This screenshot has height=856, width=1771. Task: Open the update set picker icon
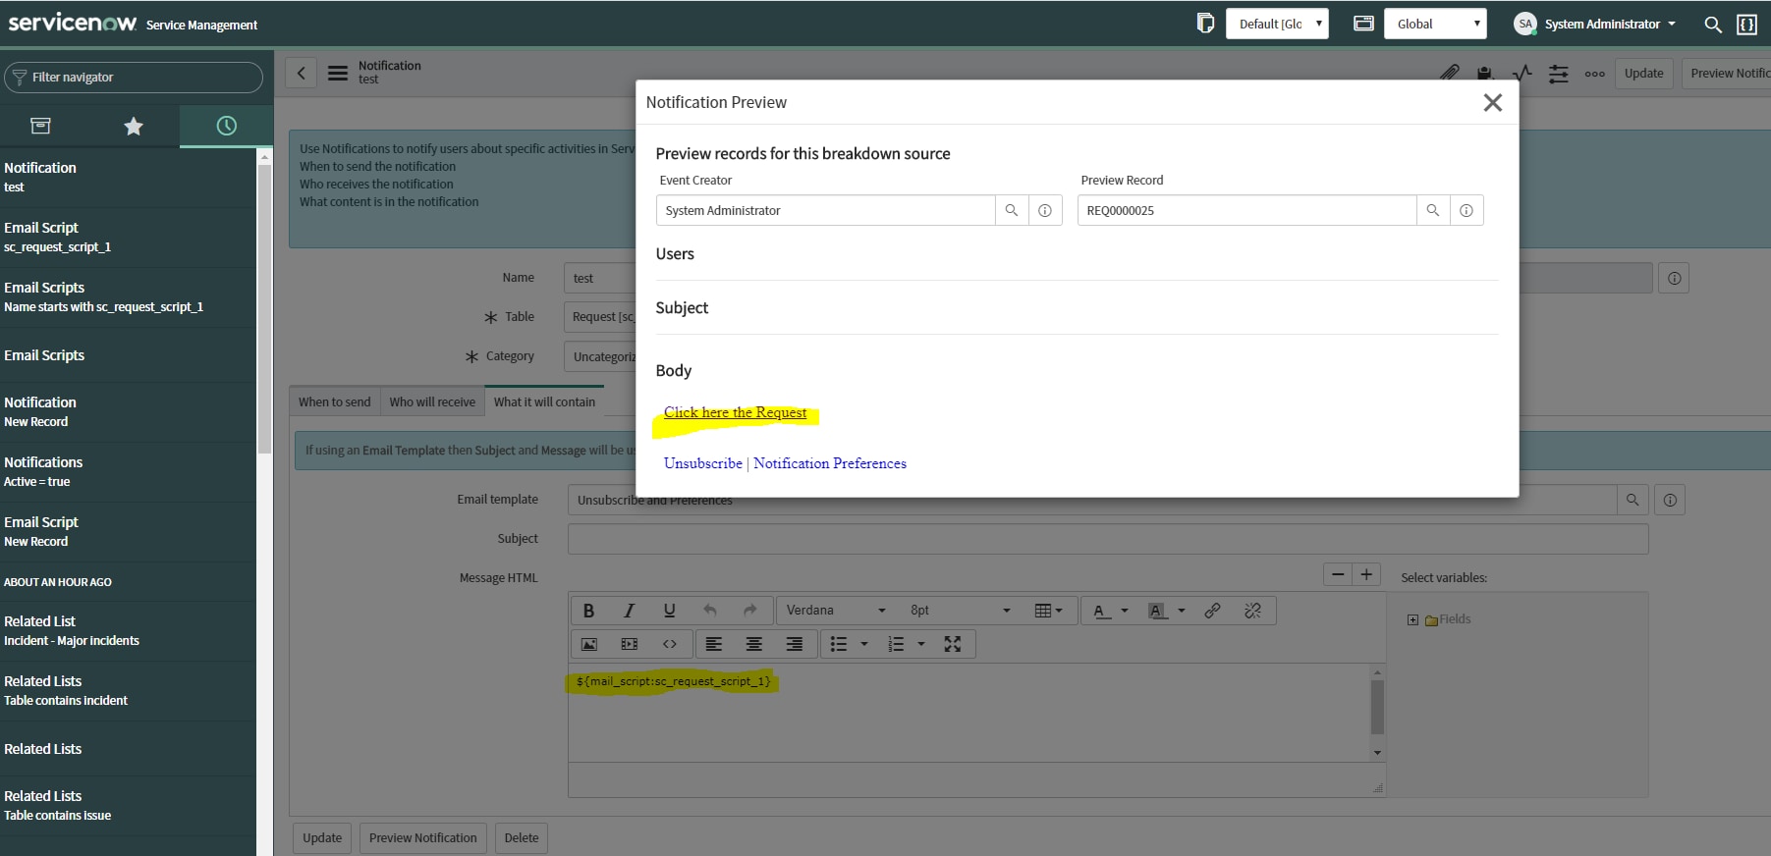1205,24
